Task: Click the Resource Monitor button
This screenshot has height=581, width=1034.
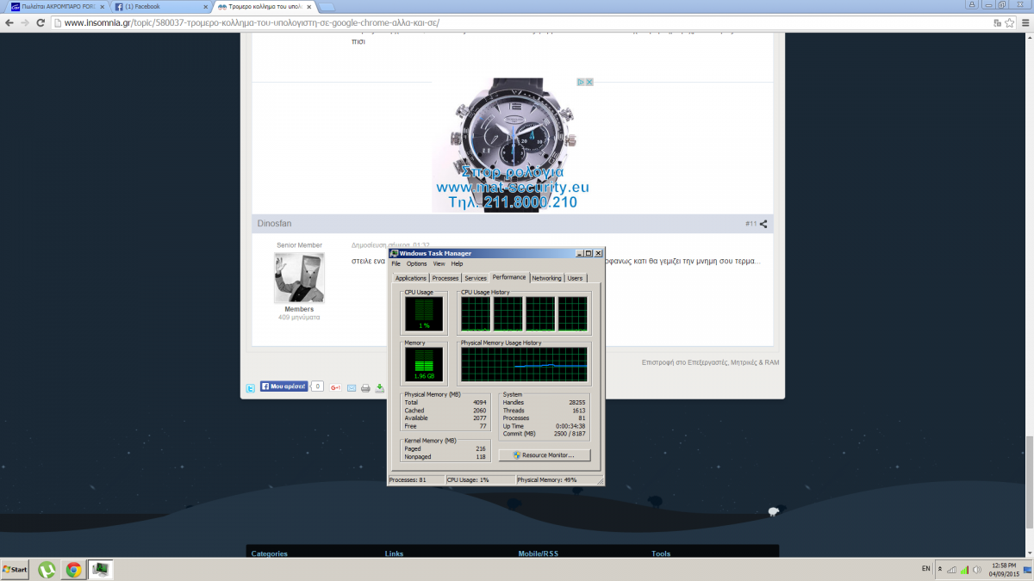Action: tap(544, 455)
